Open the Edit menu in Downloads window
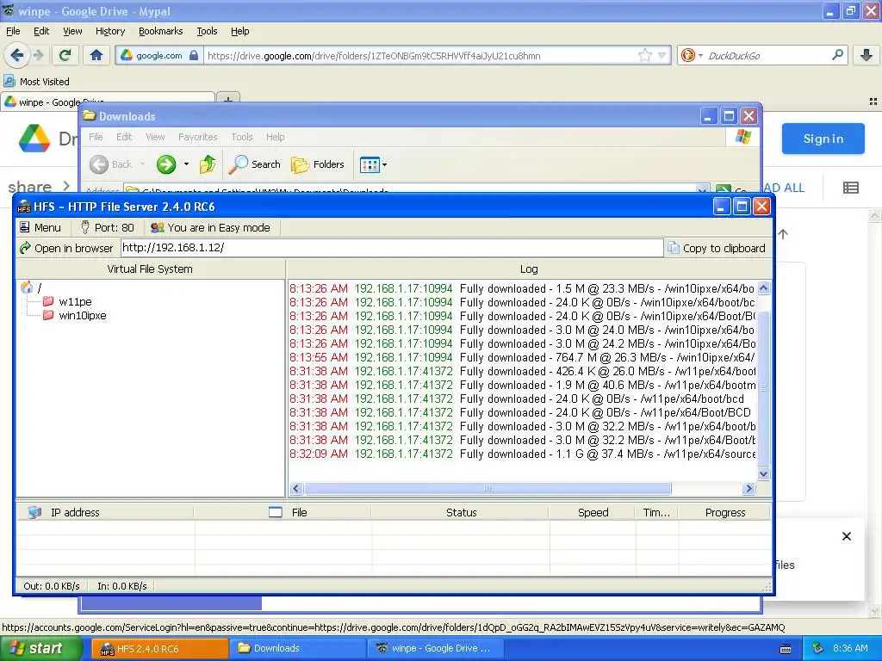Screen dimensions: 882x661 point(124,137)
